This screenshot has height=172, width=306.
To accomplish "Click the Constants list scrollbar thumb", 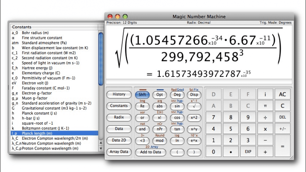I will tap(101, 59).
